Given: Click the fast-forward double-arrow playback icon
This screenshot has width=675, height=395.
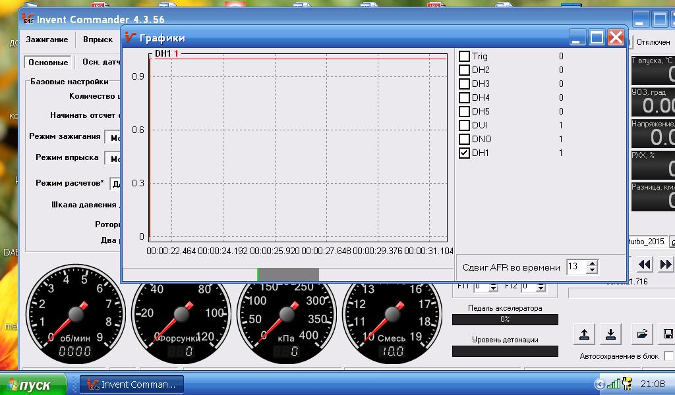Looking at the screenshot, I should (x=666, y=265).
